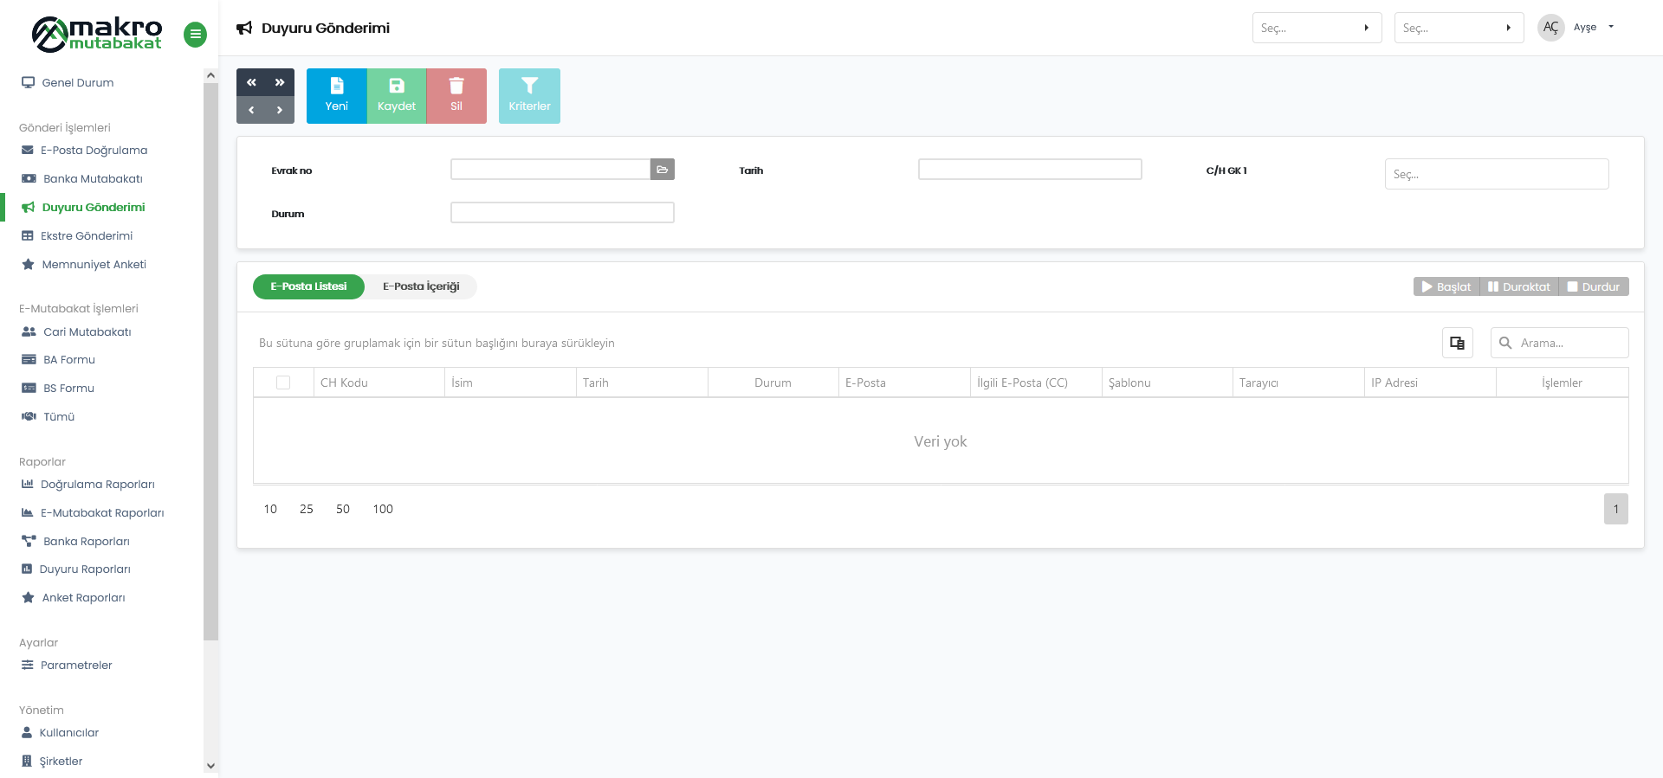Jump to first record with double-left arrow
This screenshot has width=1663, height=778.
[251, 82]
